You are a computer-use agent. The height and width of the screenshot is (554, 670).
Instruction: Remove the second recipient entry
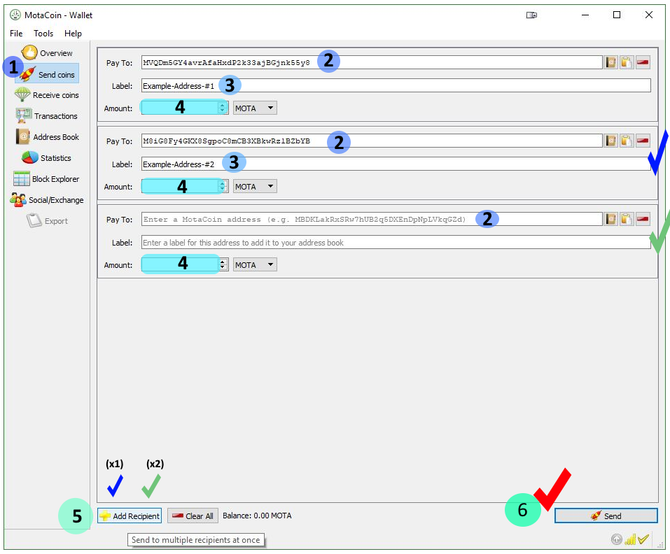643,141
